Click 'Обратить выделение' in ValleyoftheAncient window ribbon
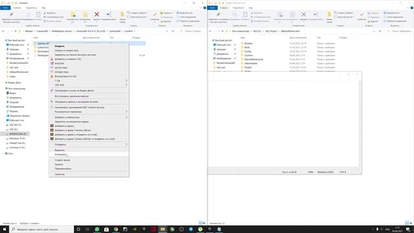This screenshot has height=233, width=414. (395, 21)
